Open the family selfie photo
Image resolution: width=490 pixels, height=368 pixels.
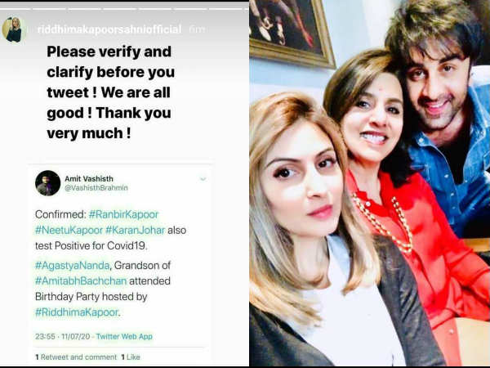click(370, 184)
